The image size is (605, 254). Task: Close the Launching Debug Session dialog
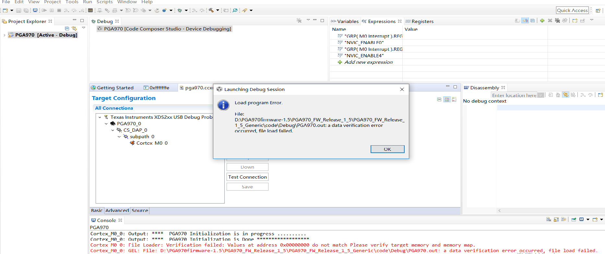click(x=402, y=89)
